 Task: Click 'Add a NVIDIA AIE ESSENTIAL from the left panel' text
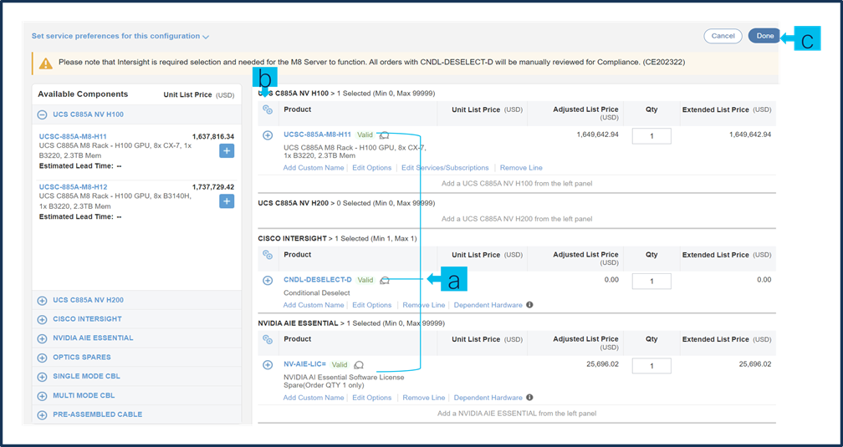tap(517, 413)
